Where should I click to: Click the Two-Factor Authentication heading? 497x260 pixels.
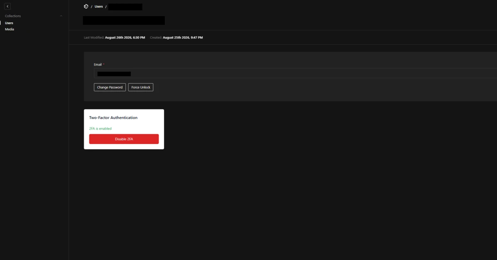[x=113, y=118]
